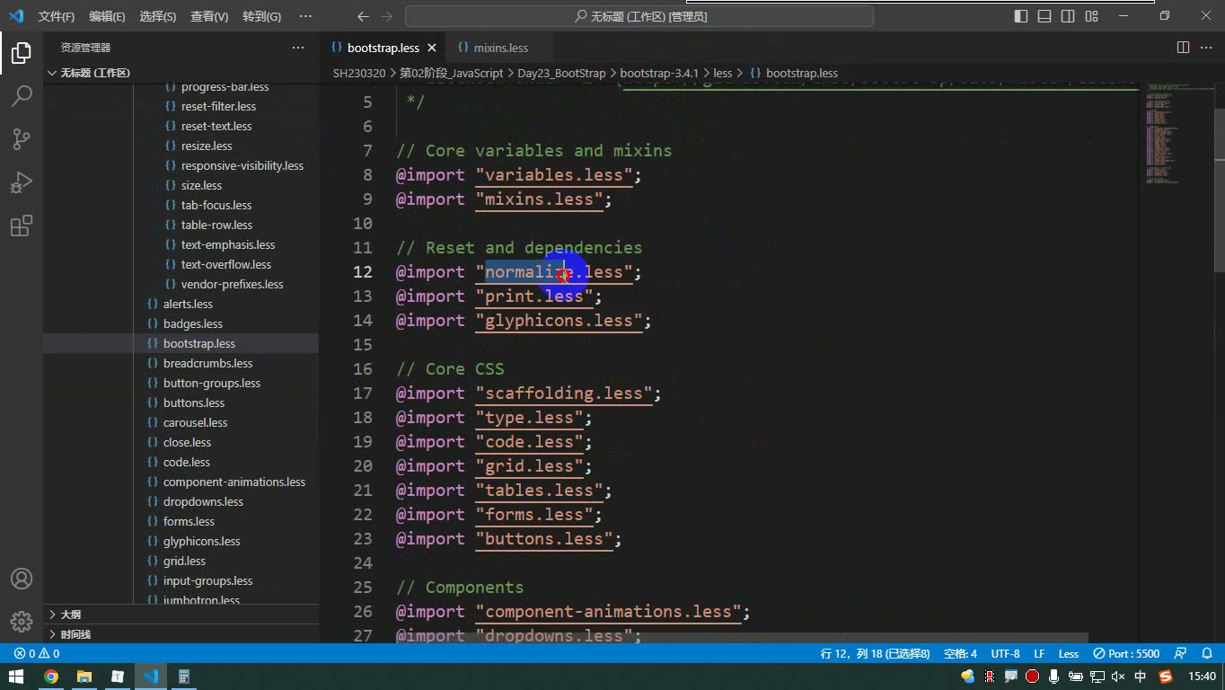Open the Search view in activity bar
Viewport: 1225px width, 690px height.
[x=22, y=95]
